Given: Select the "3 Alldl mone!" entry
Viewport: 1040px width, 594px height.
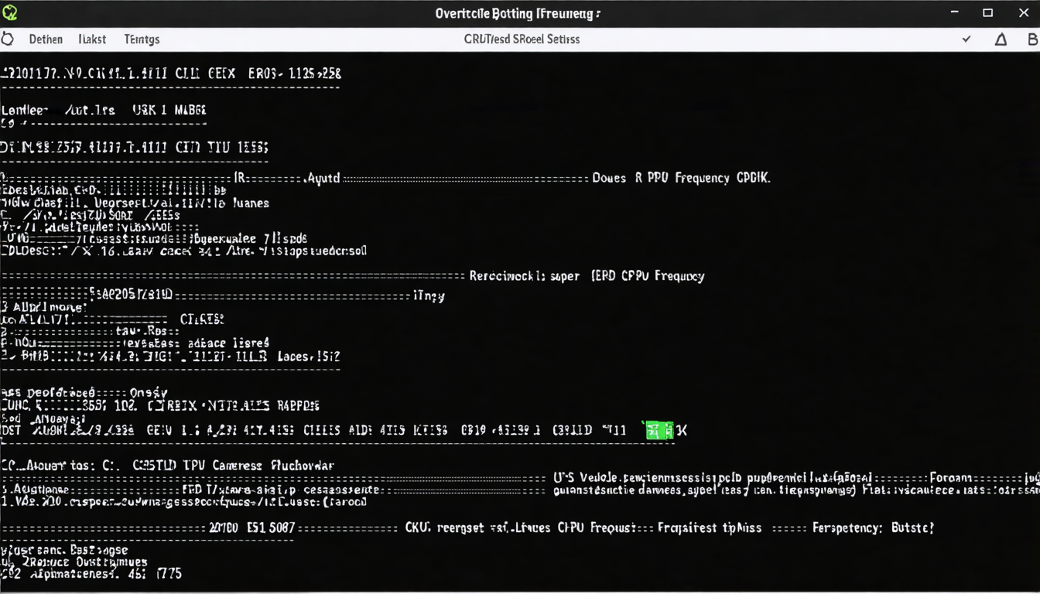Looking at the screenshot, I should pyautogui.click(x=44, y=307).
